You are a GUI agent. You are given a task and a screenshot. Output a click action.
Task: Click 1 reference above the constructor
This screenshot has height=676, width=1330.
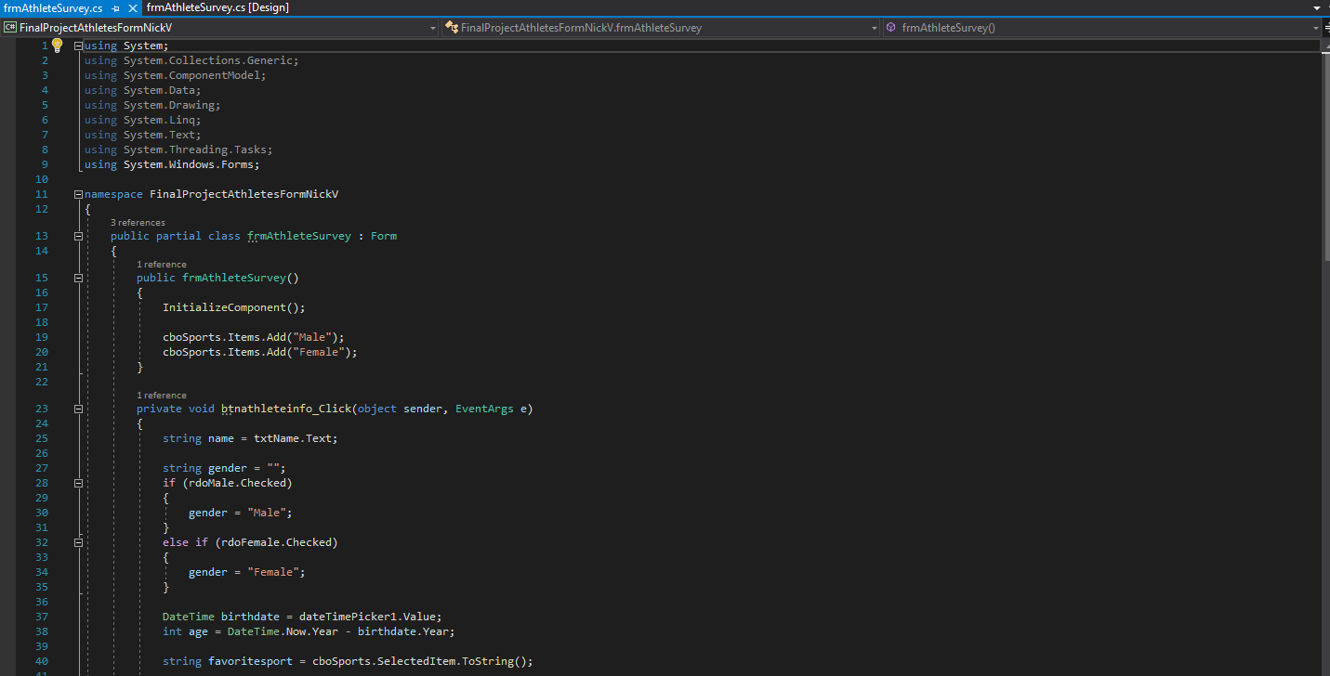tap(162, 264)
